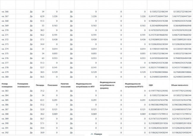Click total value 0.657208952011836
This screenshot has height=136, width=193.
pos(182,40)
